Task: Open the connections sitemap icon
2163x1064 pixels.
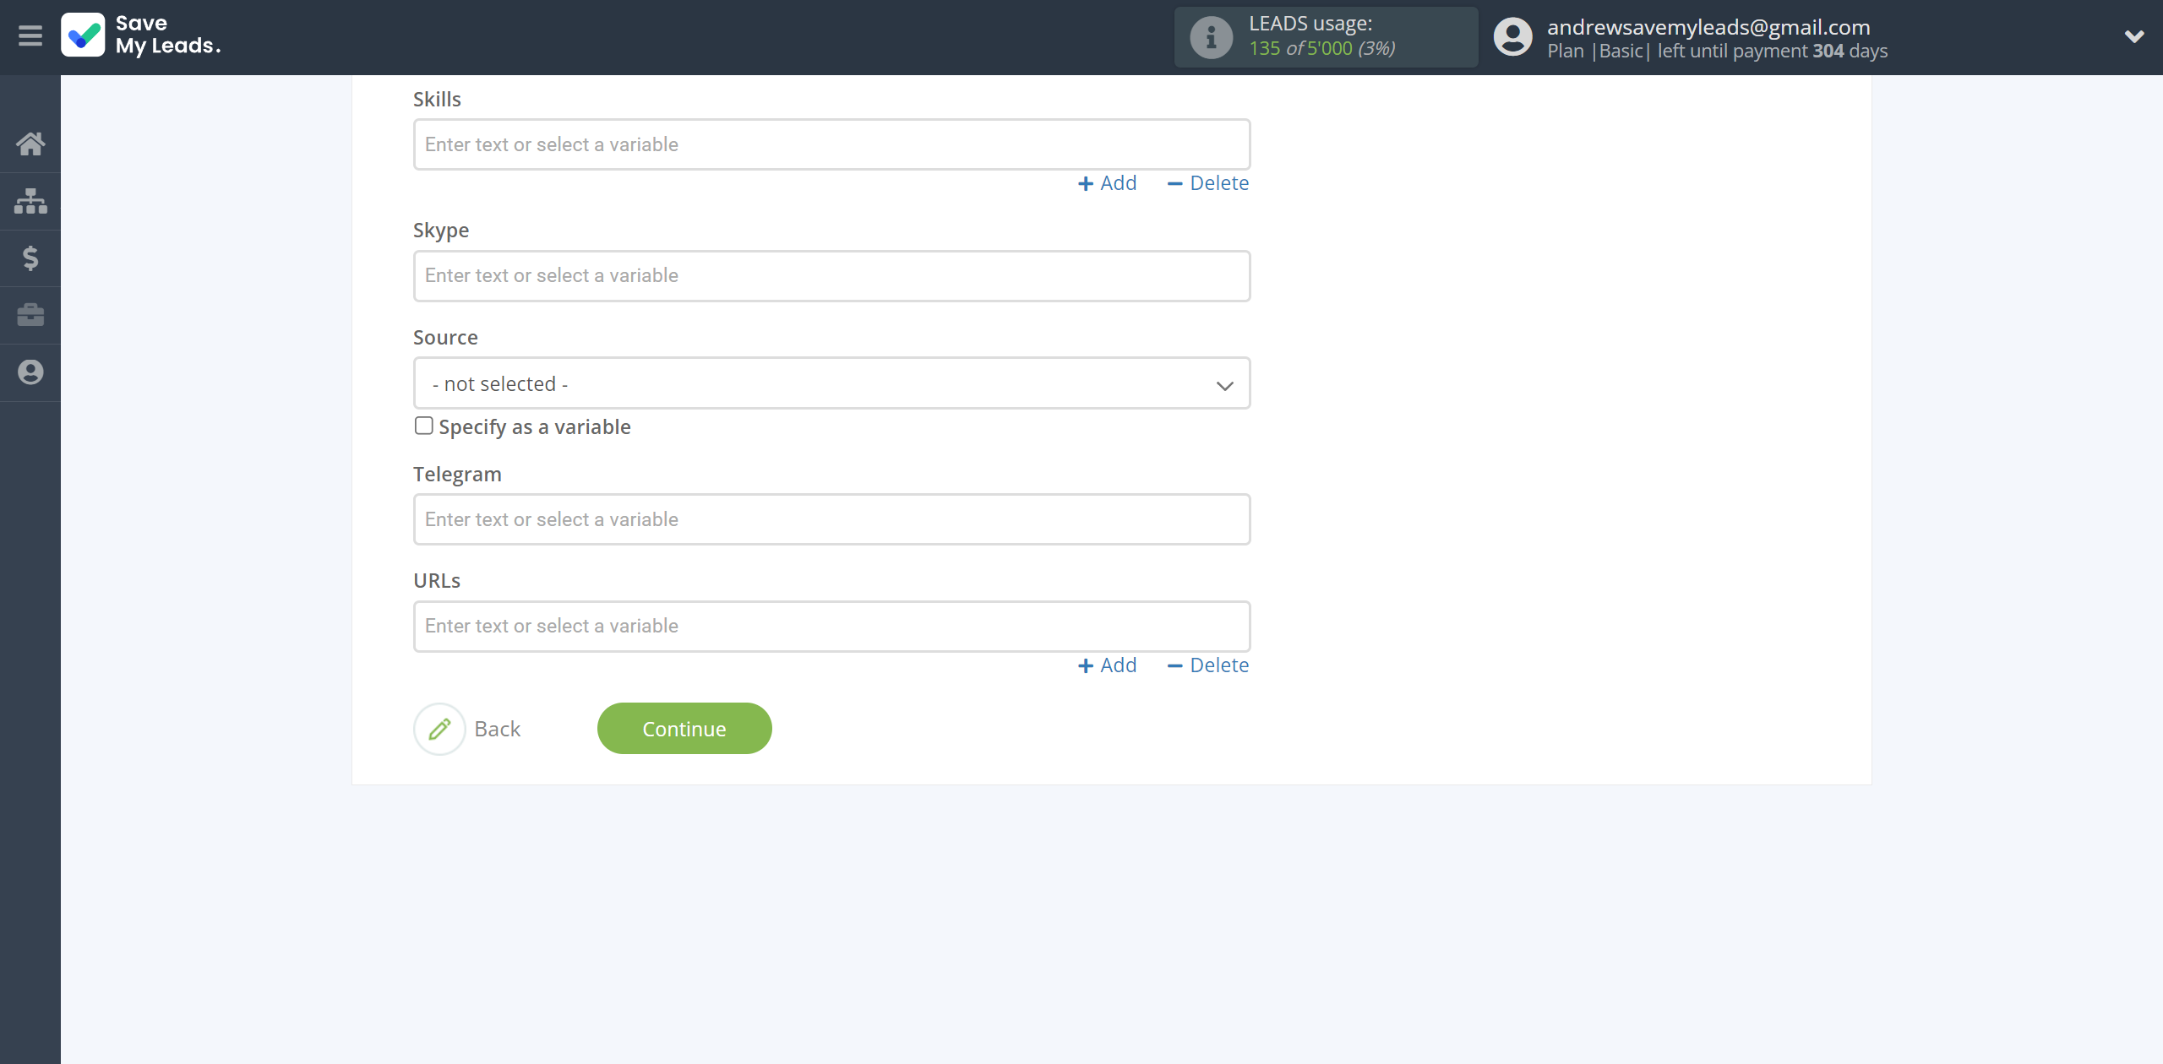Action: pos(30,201)
